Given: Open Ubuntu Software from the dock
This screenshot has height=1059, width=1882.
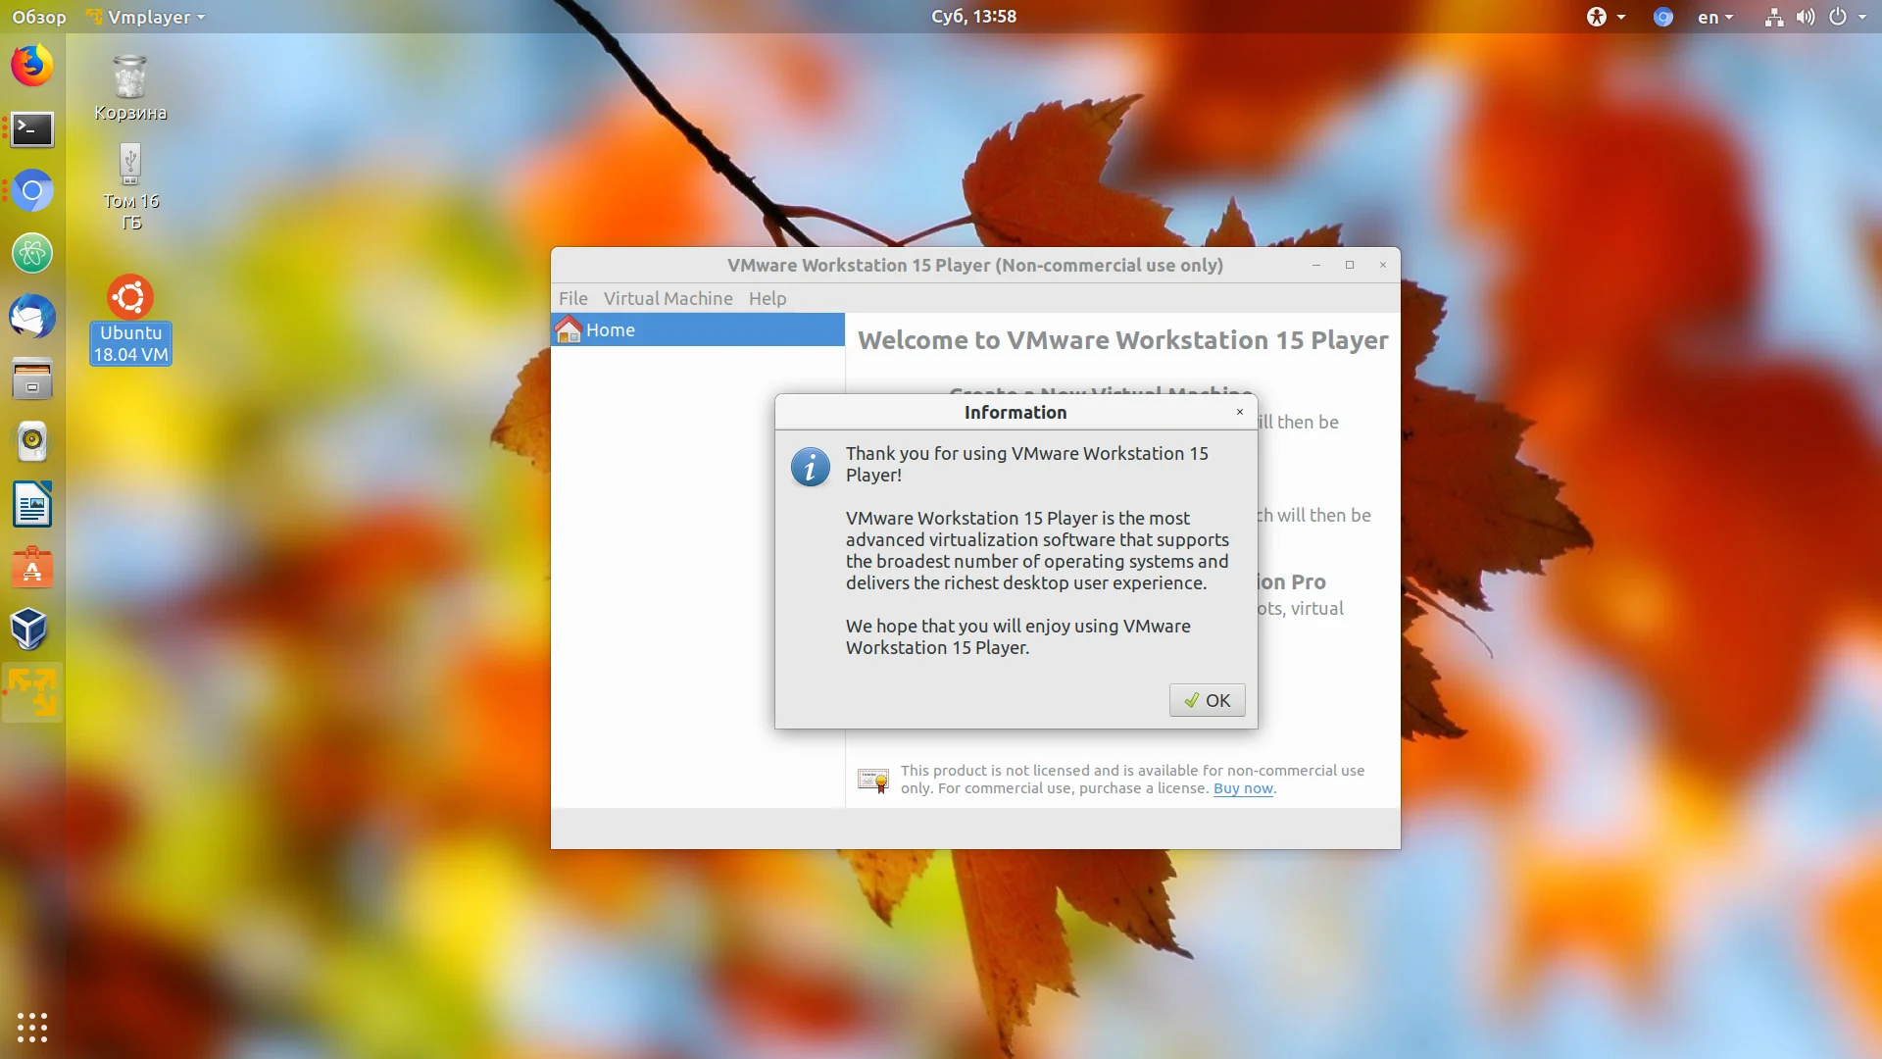Looking at the screenshot, I should pos(31,567).
